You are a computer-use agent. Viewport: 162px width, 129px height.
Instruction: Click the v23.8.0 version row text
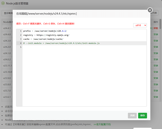coord(7,84)
